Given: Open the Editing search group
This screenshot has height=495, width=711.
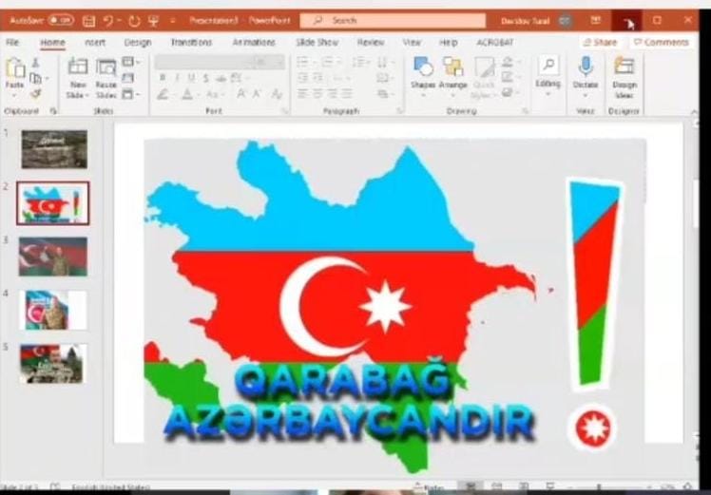Looking at the screenshot, I should pyautogui.click(x=548, y=75).
